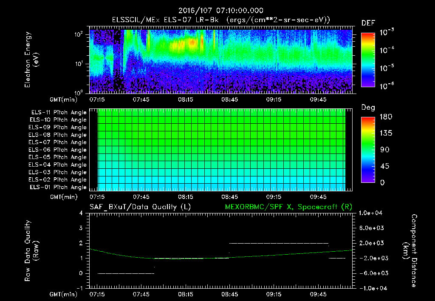Click the 2.0e+03 right axis value
This screenshot has width=435, height=301.
tap(371, 243)
